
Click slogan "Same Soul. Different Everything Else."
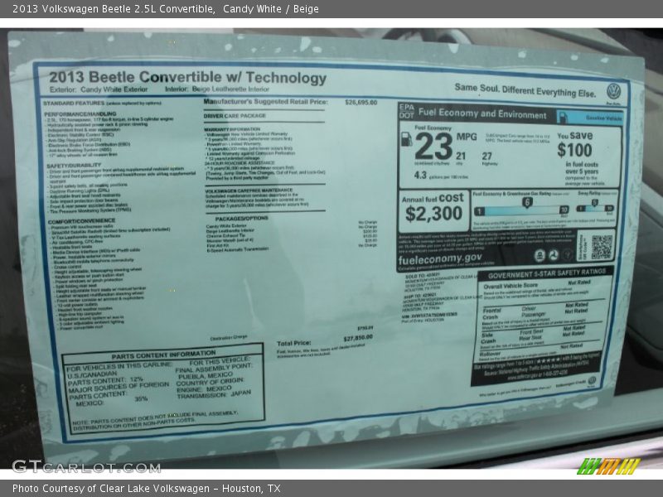click(x=525, y=90)
